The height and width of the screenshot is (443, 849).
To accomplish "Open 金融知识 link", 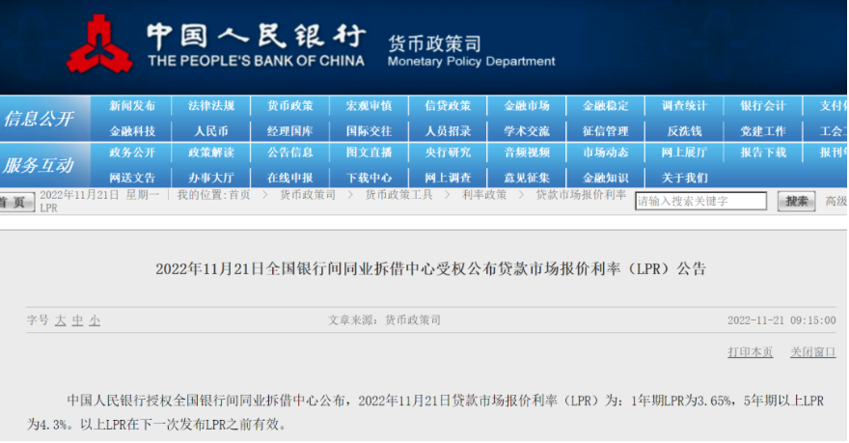I will point(605,179).
